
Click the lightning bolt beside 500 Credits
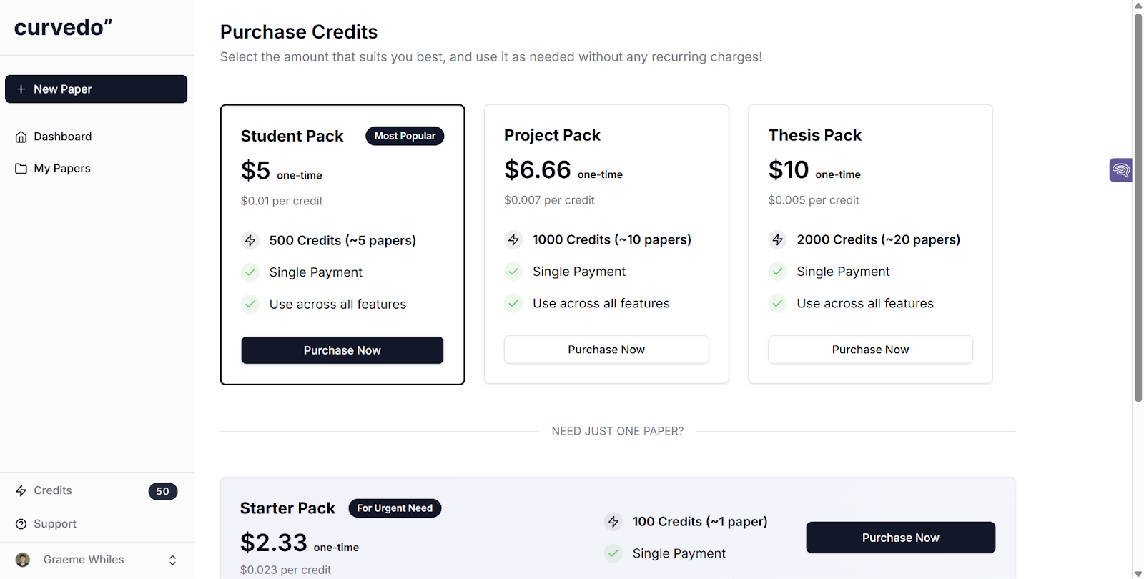250,241
